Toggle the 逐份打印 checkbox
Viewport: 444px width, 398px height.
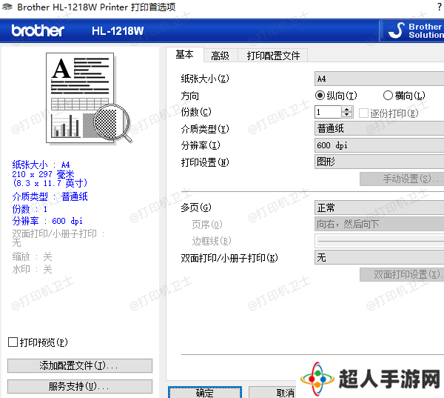363,113
